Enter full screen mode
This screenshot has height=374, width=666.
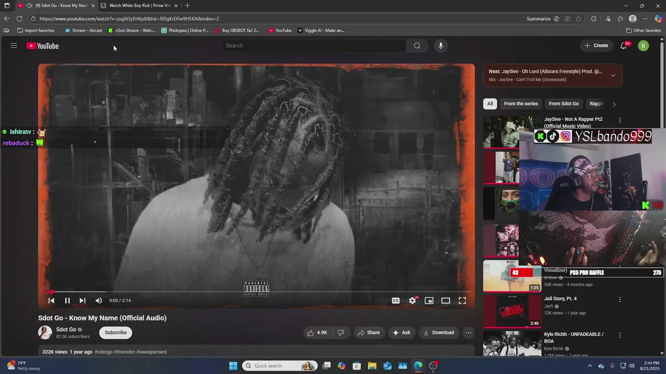(x=462, y=301)
